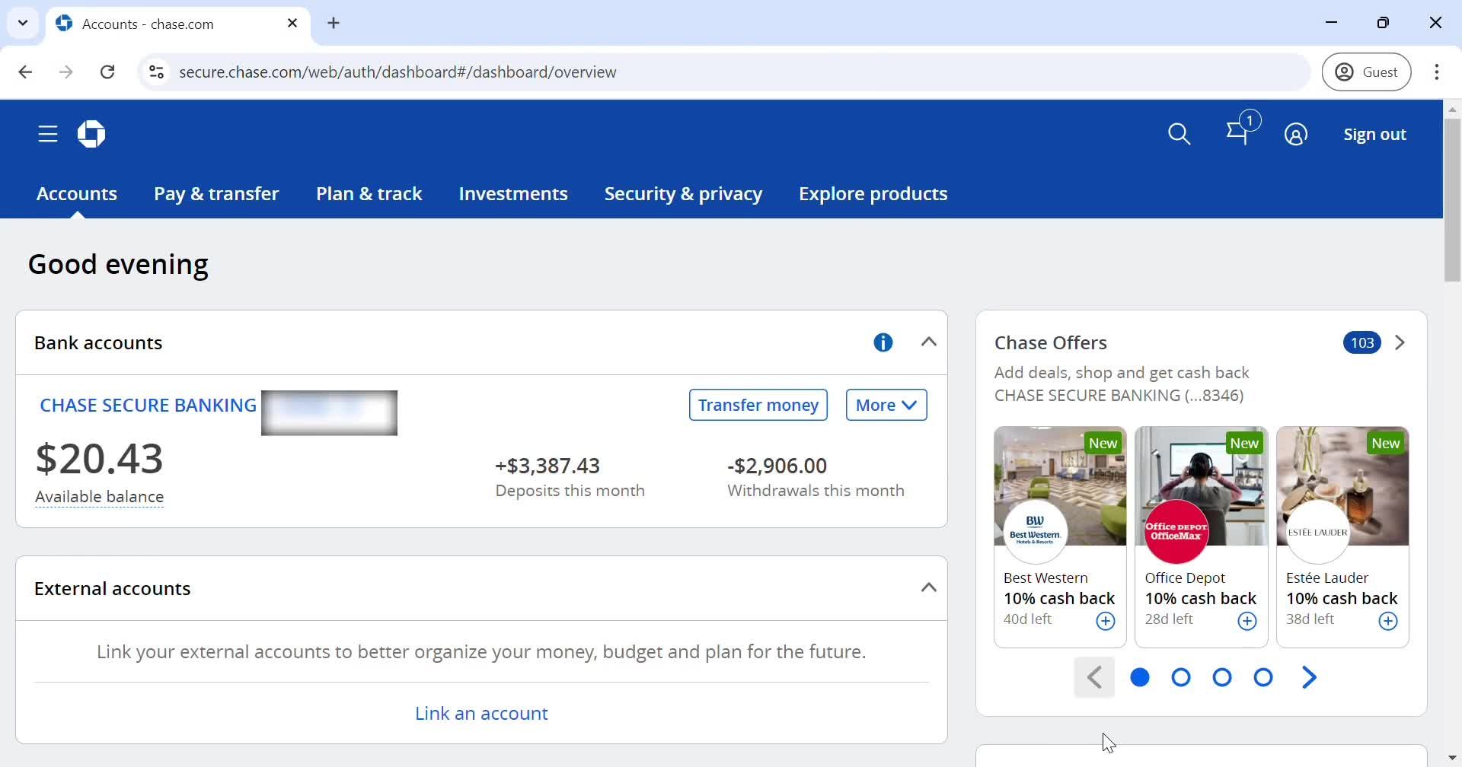Click Bank accounts info icon
The height and width of the screenshot is (767, 1462).
(x=883, y=342)
